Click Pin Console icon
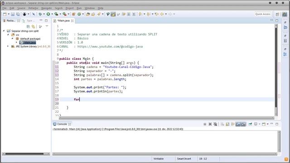Screen dimensions: 290x163 click(250, 124)
